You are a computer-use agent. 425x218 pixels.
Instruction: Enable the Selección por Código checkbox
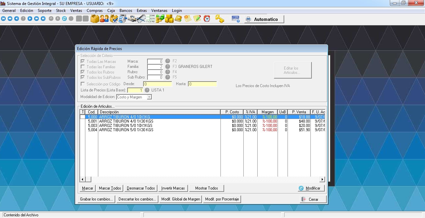coord(83,84)
